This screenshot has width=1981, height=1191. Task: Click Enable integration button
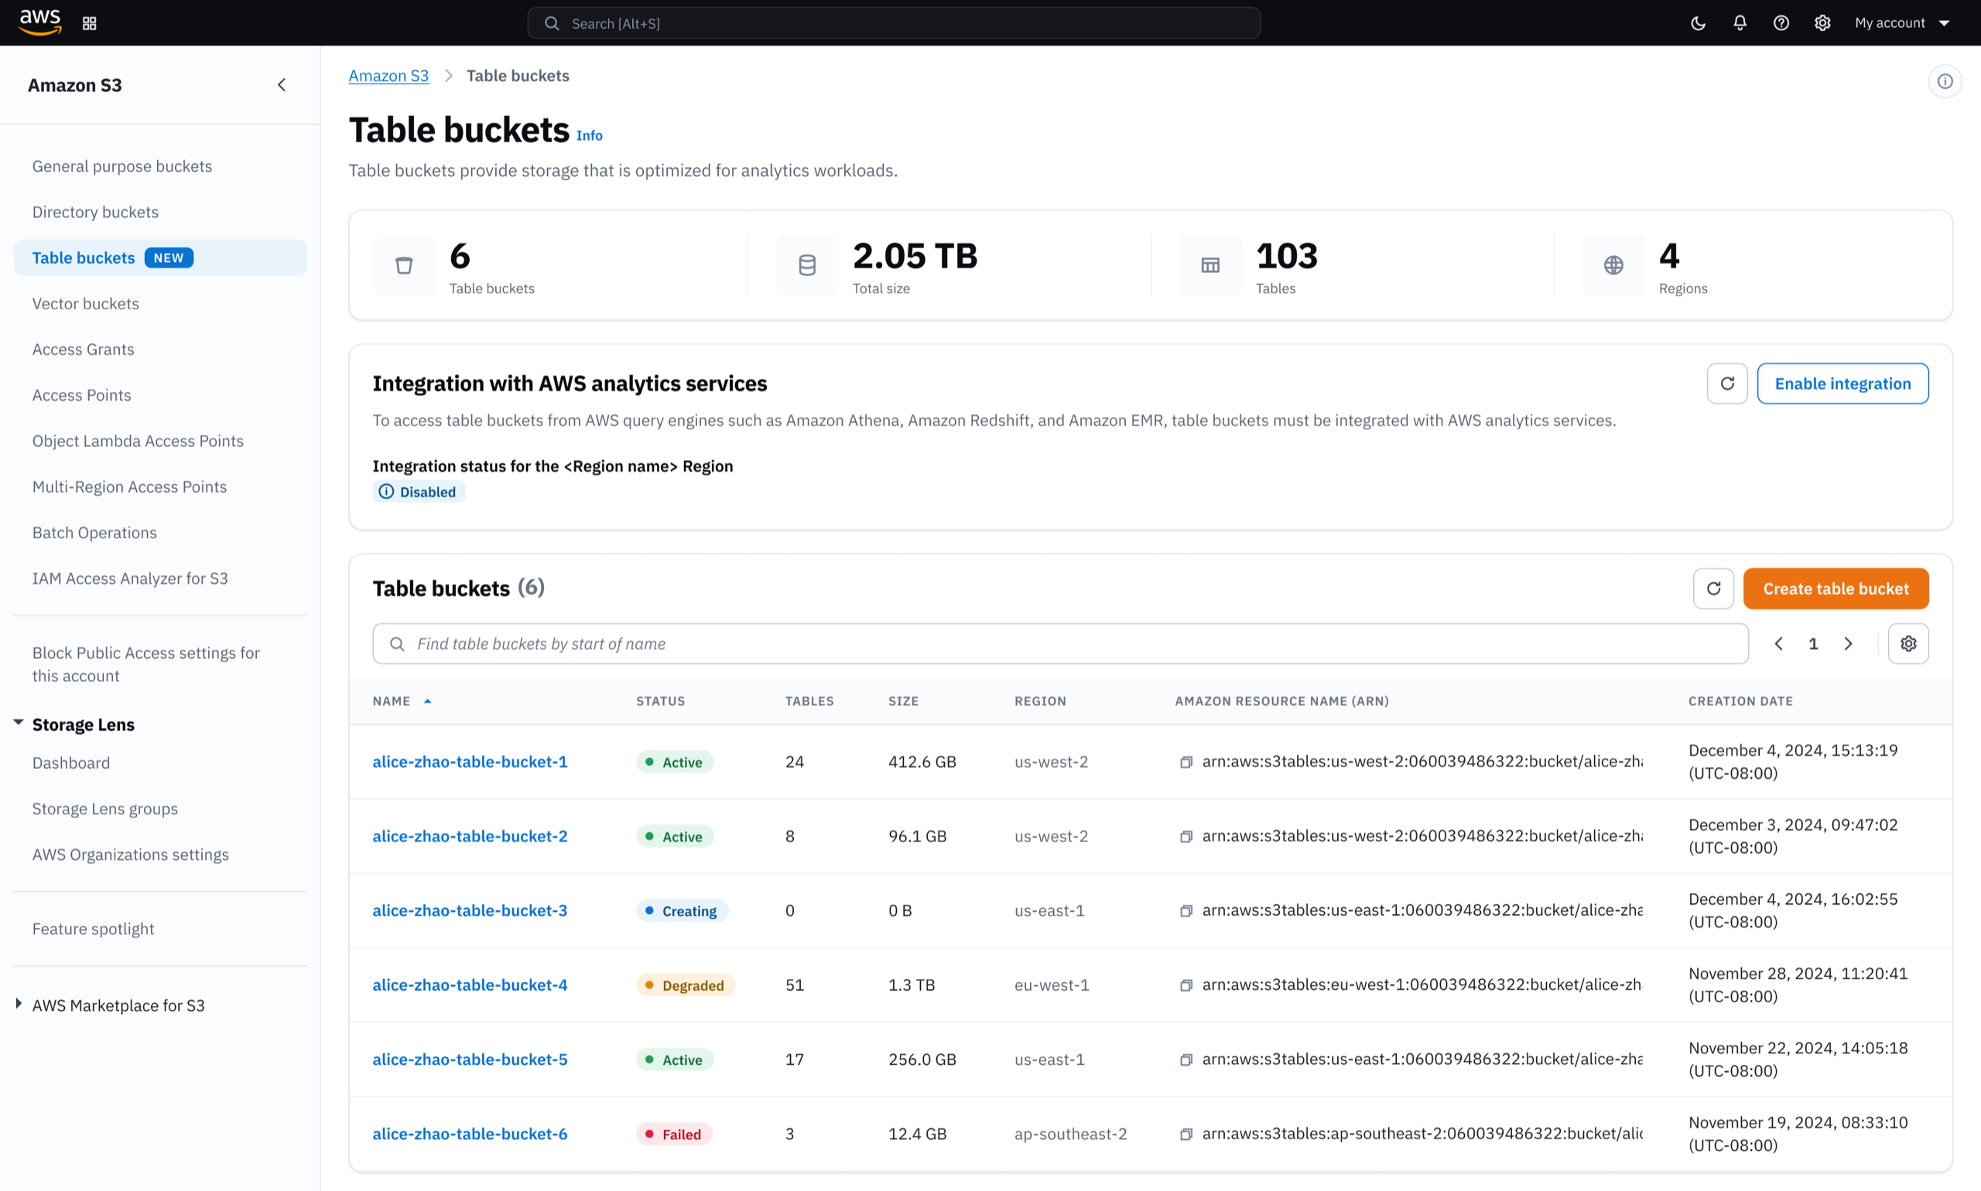coord(1842,384)
